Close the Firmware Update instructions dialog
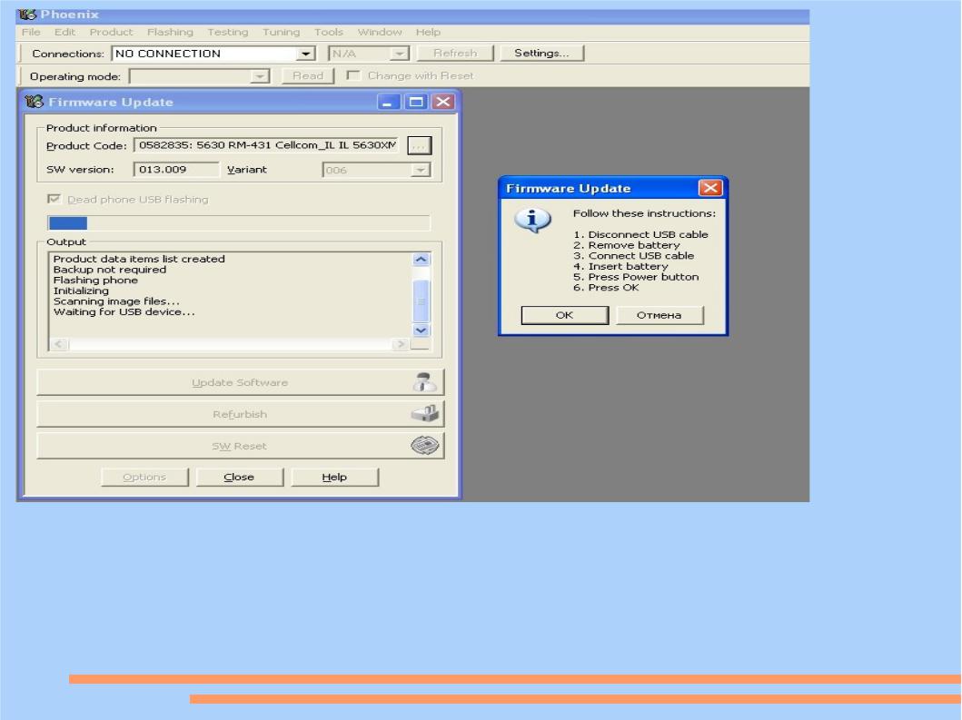The height and width of the screenshot is (720, 962). click(709, 188)
